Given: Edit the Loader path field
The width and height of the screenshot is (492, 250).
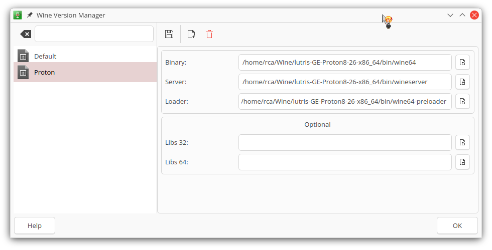Looking at the screenshot, I should pyautogui.click(x=345, y=102).
